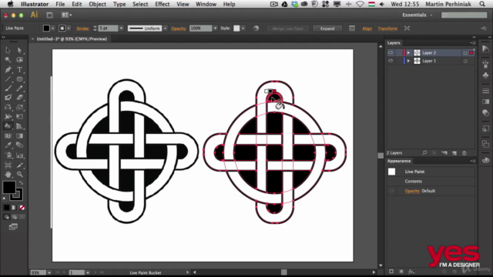
Task: Hide Layer 1 visibility eye
Action: (391, 61)
